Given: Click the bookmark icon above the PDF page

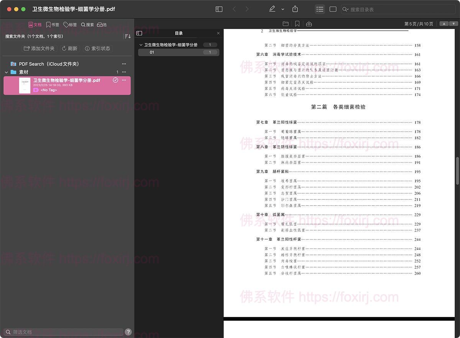Looking at the screenshot, I should tap(297, 23).
